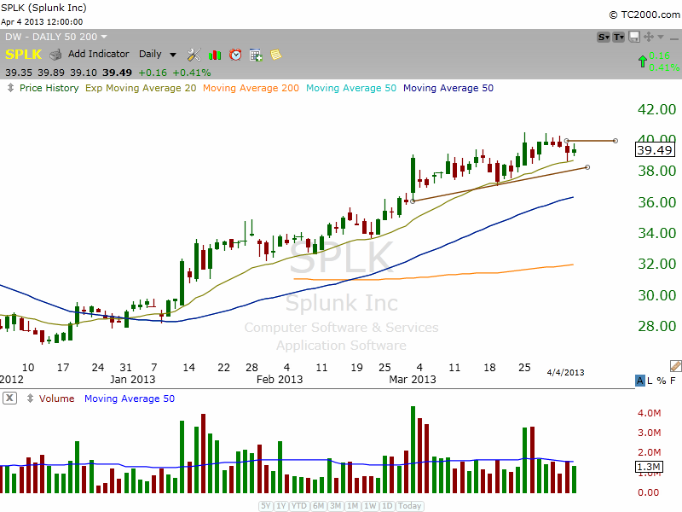Click the four-way move arrows icon
Screen dimensions: 682x512
click(649, 37)
